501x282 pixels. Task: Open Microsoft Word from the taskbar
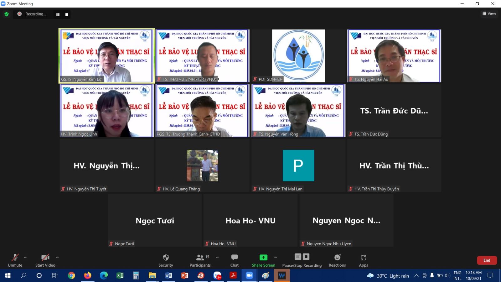(168, 275)
